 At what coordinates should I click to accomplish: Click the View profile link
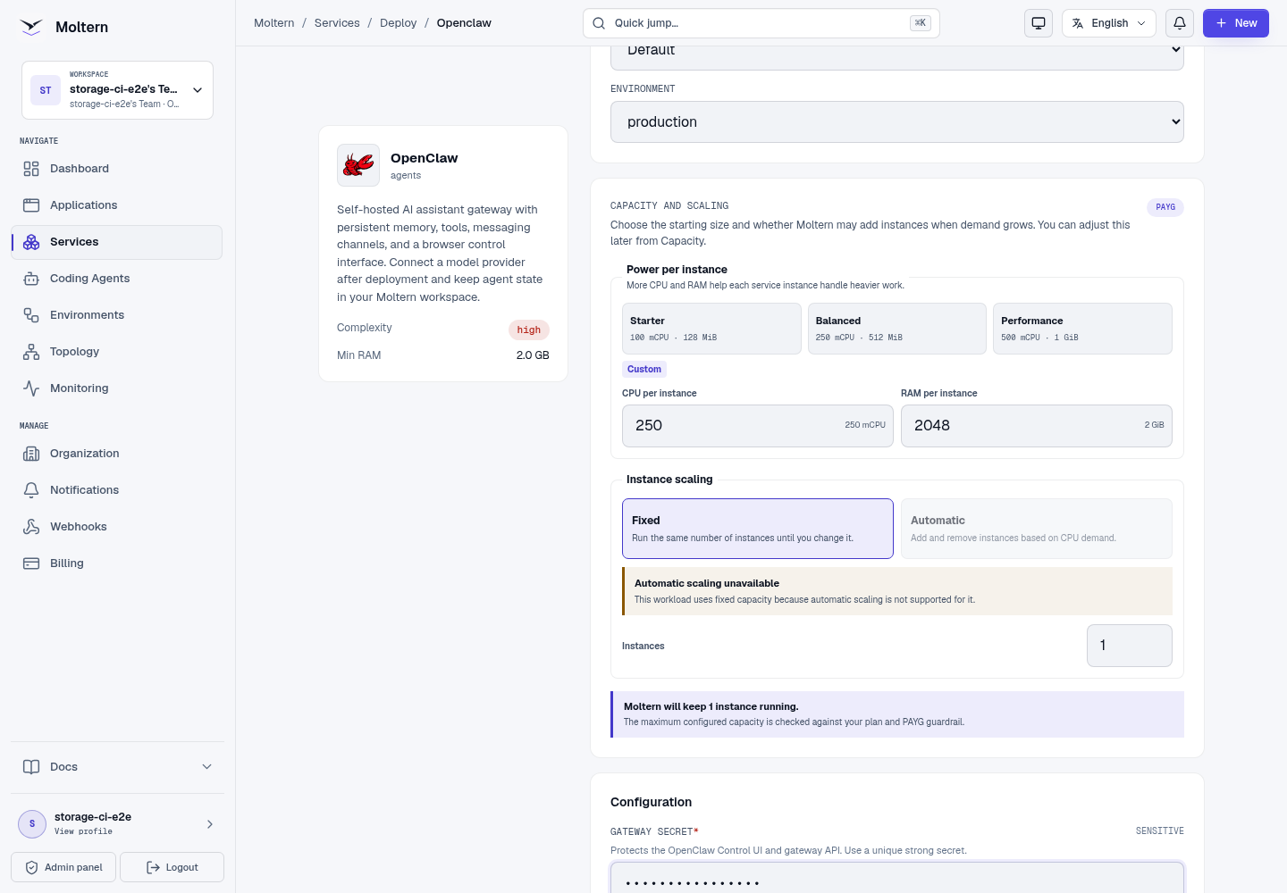83,831
